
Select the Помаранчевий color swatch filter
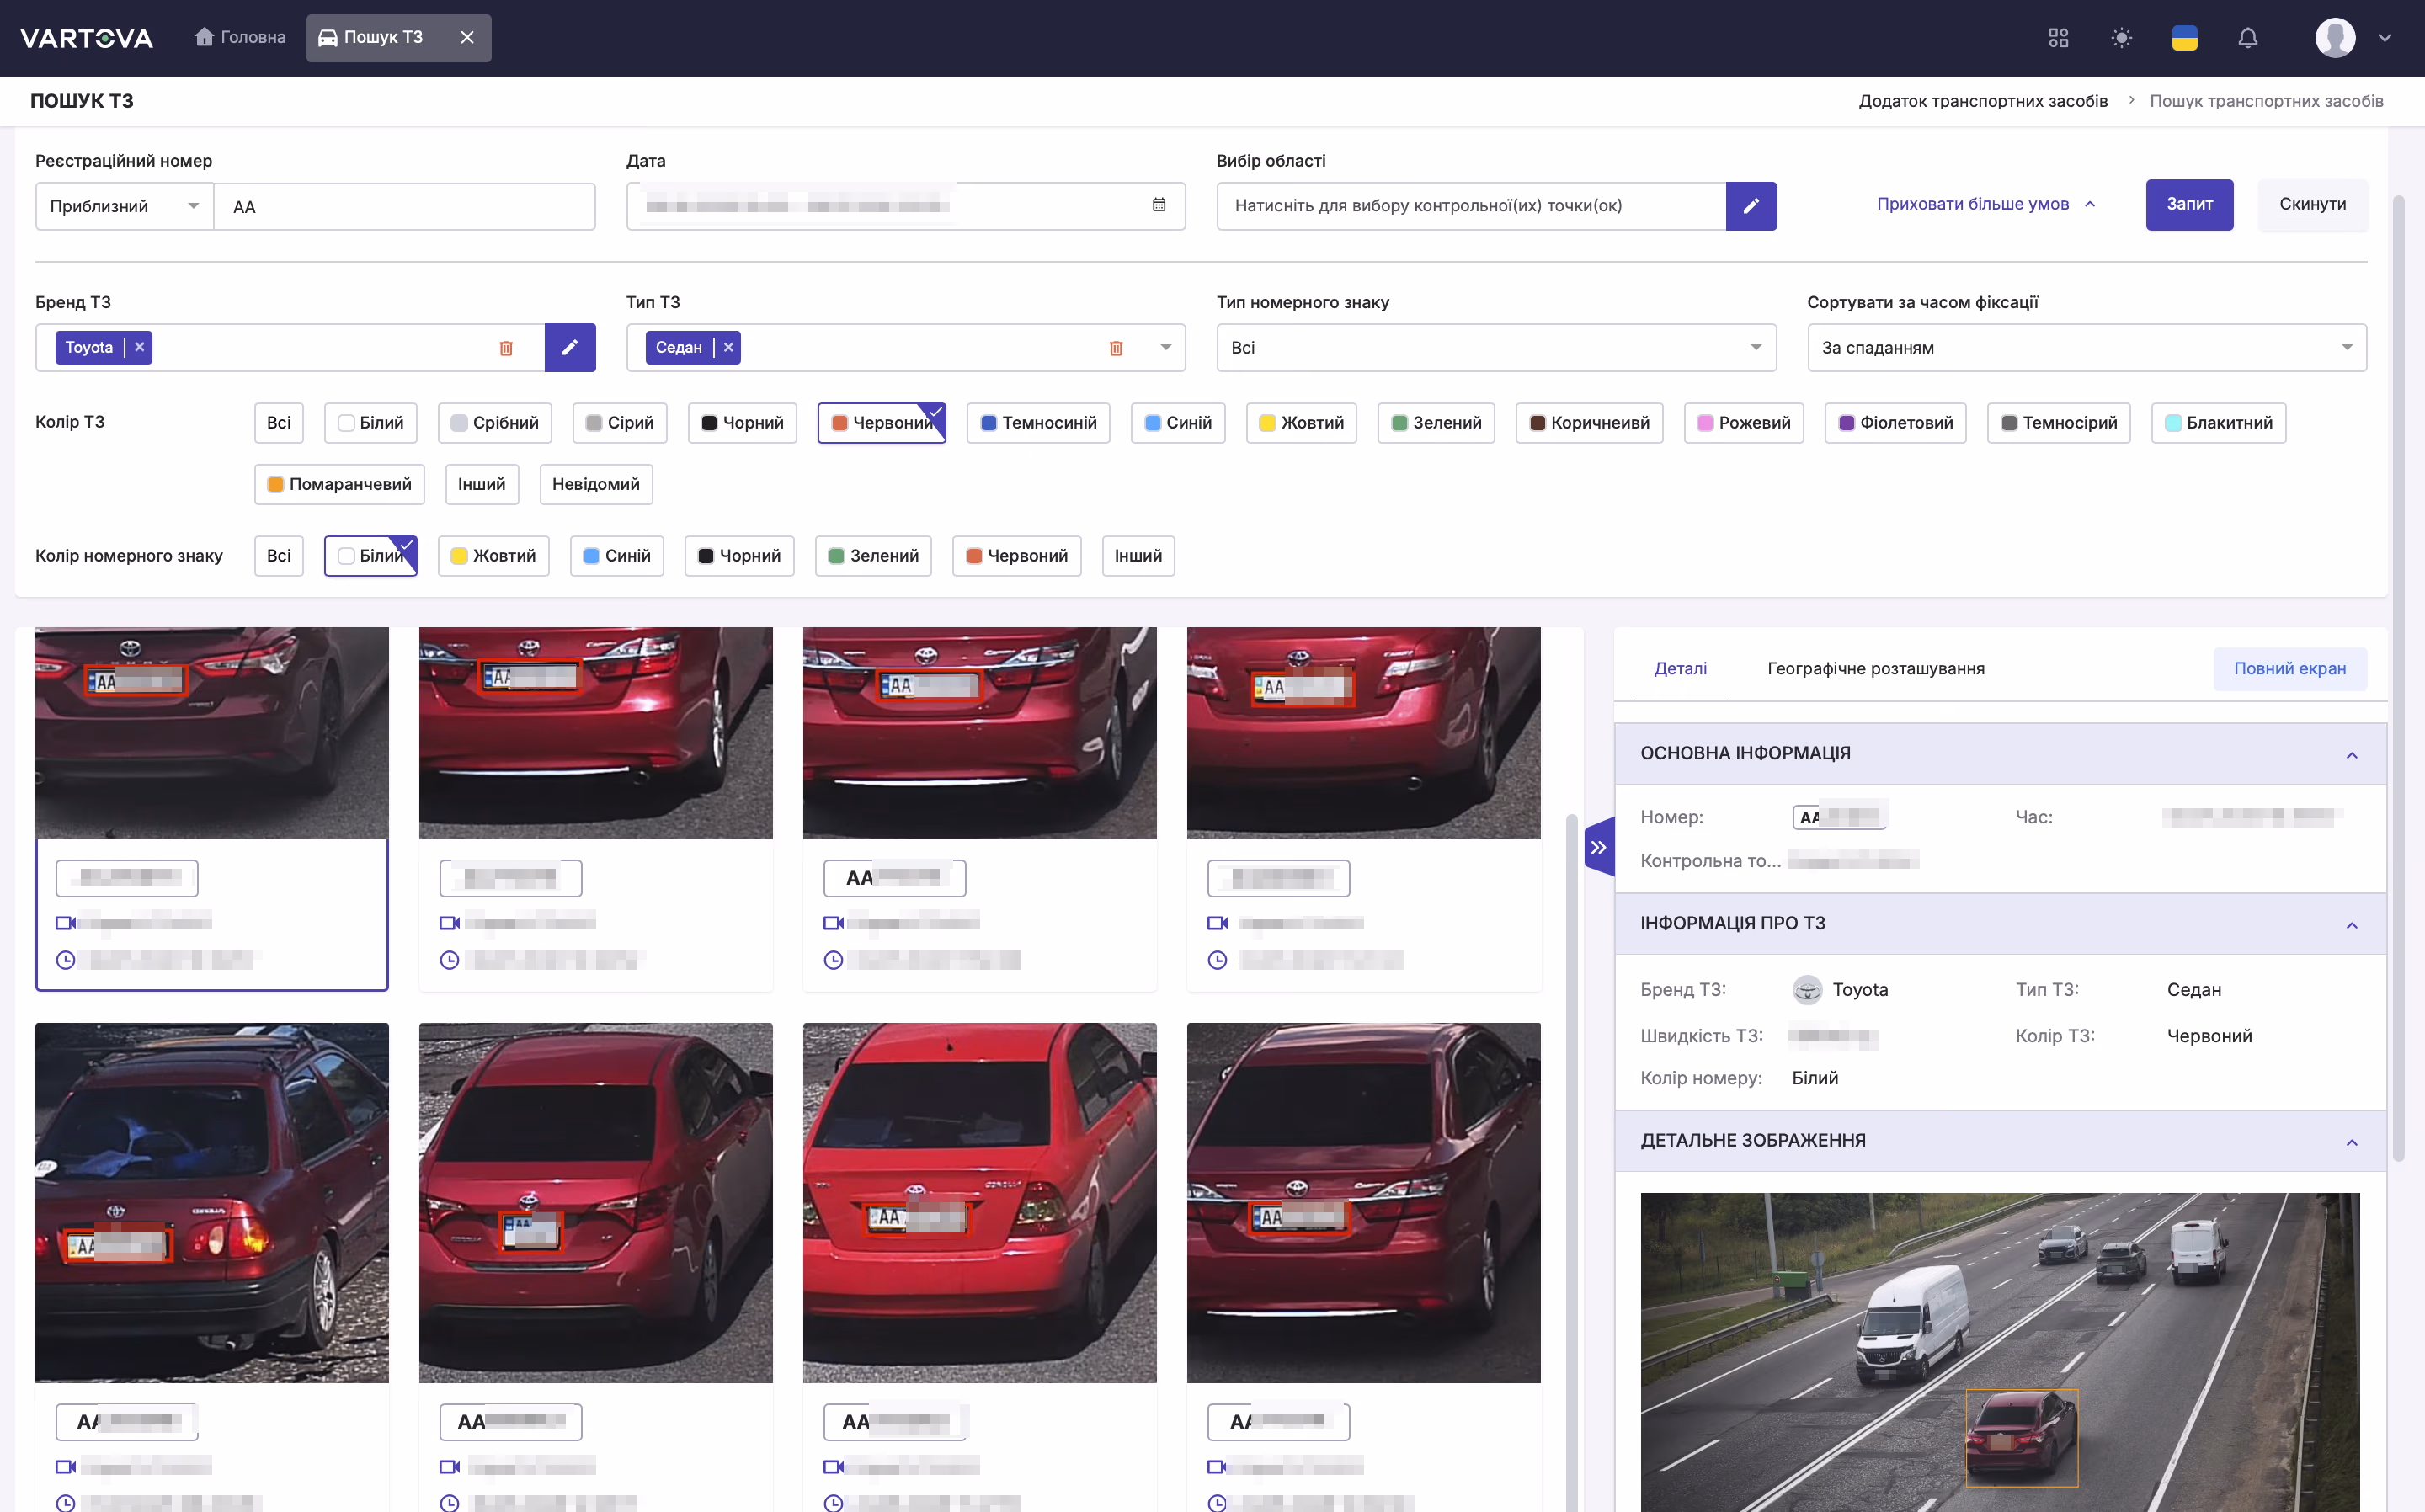click(339, 484)
